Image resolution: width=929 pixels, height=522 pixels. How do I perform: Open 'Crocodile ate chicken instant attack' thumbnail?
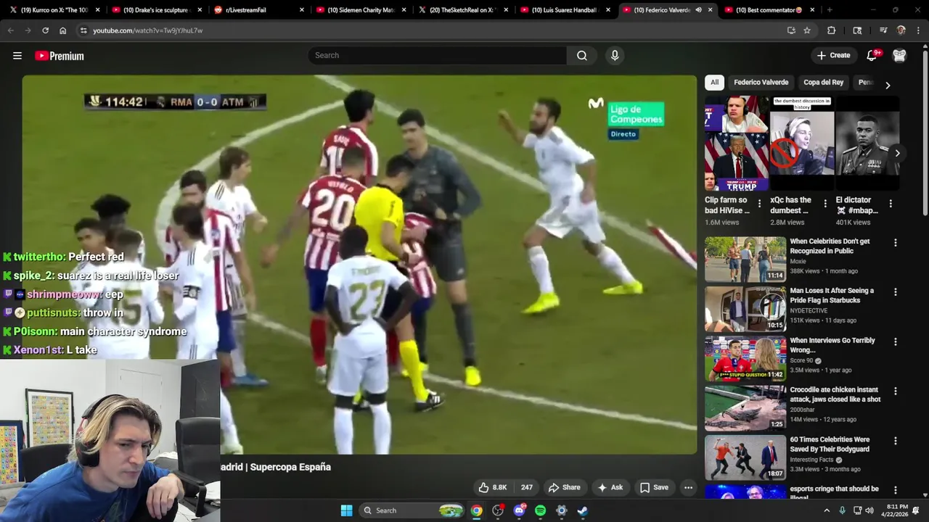click(745, 408)
